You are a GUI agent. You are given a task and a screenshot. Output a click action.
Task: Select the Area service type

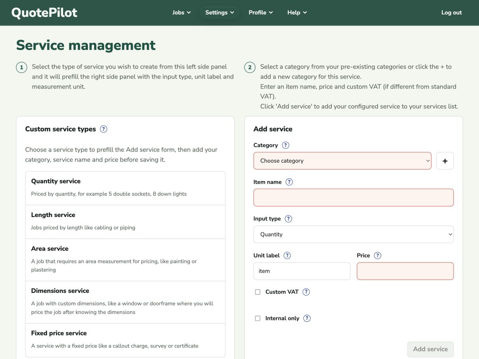[x=125, y=260]
